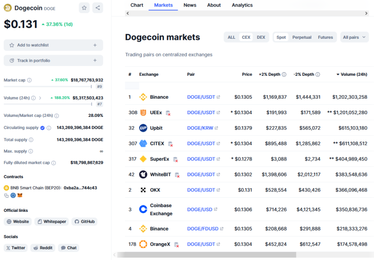Click the MetaMask fox icon
The height and width of the screenshot is (260, 374).
point(20,195)
